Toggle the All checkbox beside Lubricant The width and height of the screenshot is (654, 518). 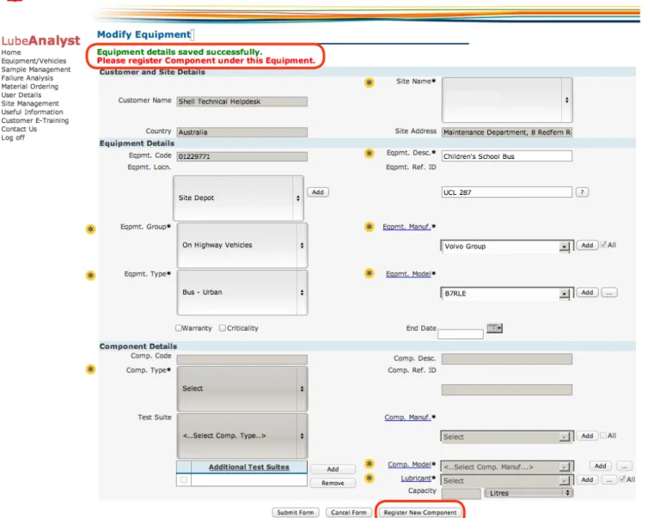[622, 479]
